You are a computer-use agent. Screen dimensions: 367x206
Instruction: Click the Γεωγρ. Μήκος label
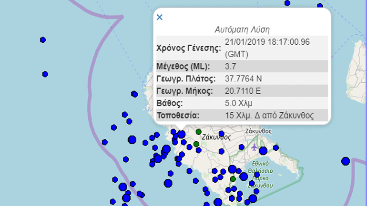click(184, 91)
